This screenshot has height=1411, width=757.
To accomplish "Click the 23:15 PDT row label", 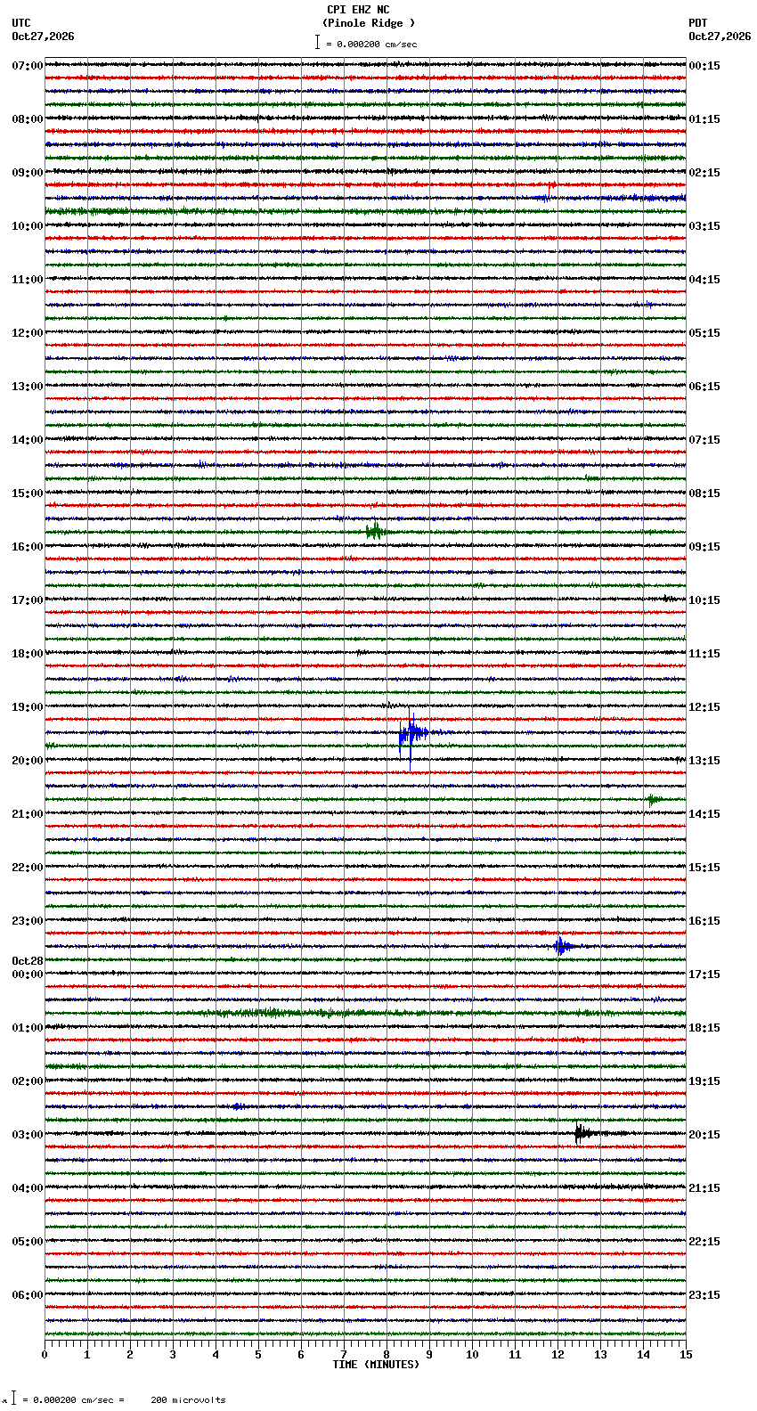I will point(704,1295).
